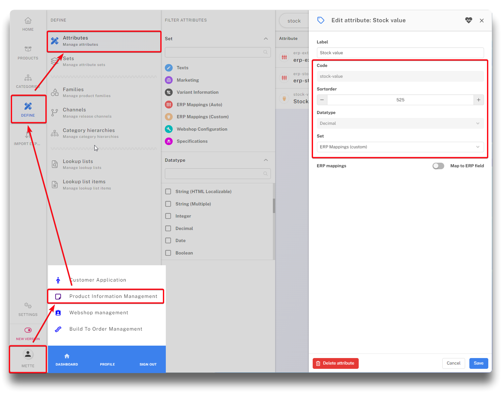
Task: Click the heartbeat health icon in header
Action: coord(468,20)
